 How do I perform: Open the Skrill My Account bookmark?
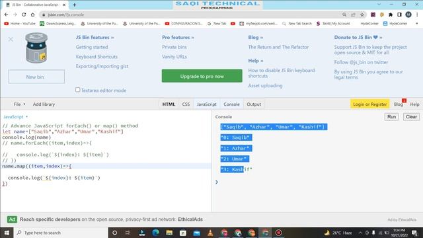tap(333, 24)
